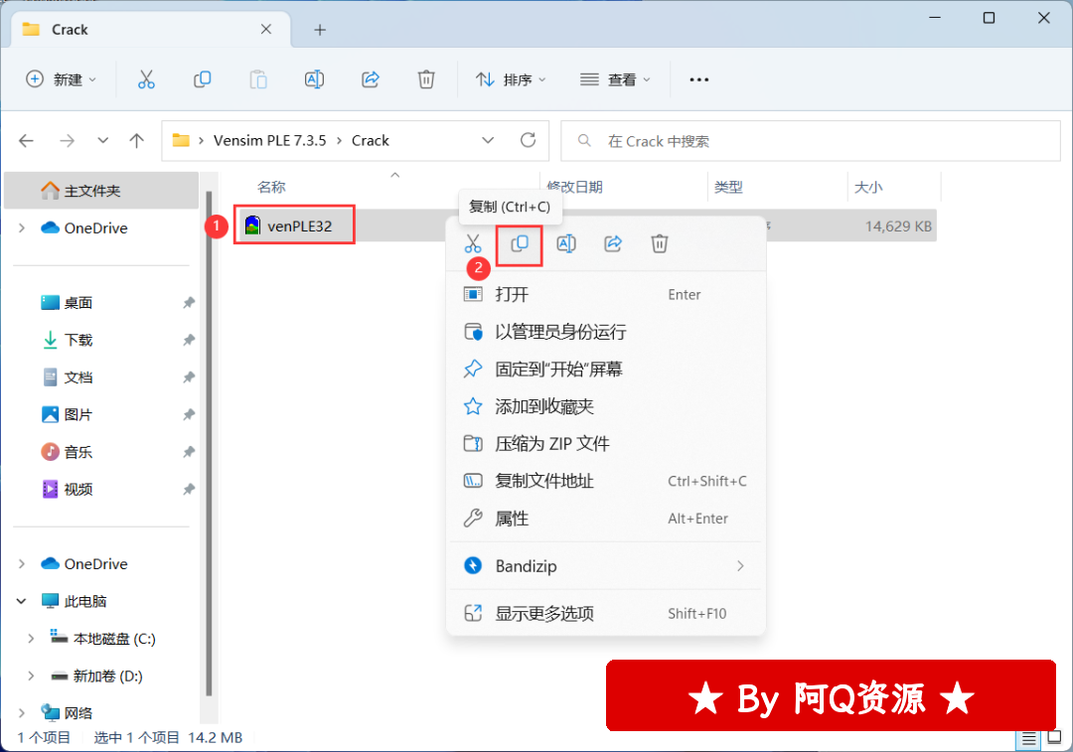Close the Crack tab
The width and height of the screenshot is (1073, 752).
pyautogui.click(x=266, y=30)
